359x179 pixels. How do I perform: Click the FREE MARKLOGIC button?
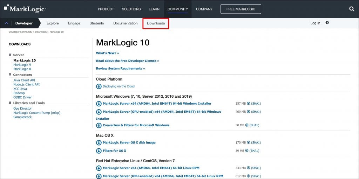tap(241, 9)
